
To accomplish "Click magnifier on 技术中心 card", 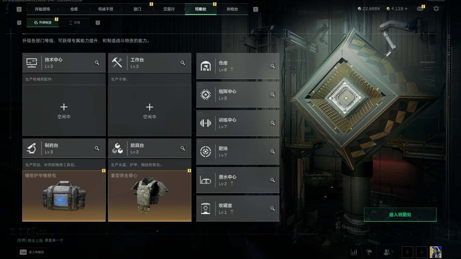I will [x=97, y=63].
